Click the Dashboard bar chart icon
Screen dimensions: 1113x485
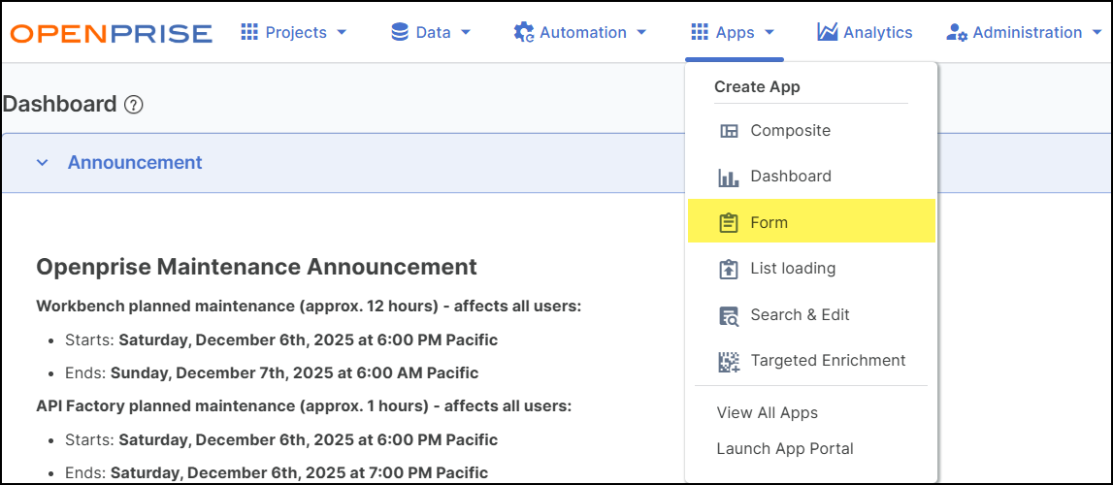point(729,178)
